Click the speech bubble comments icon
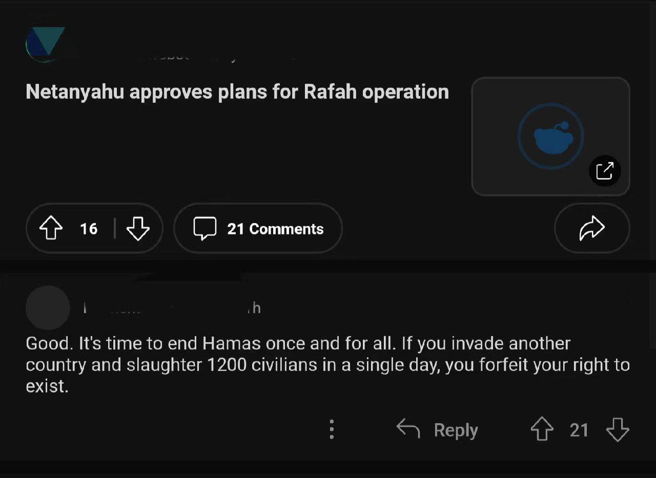656x478 pixels. [x=204, y=228]
